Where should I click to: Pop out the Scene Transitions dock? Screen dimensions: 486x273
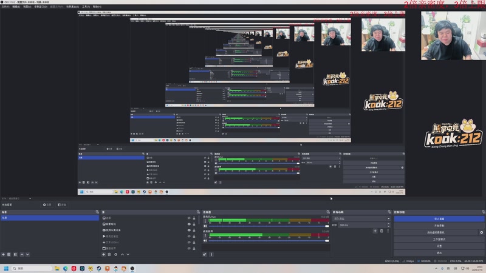pos(389,212)
